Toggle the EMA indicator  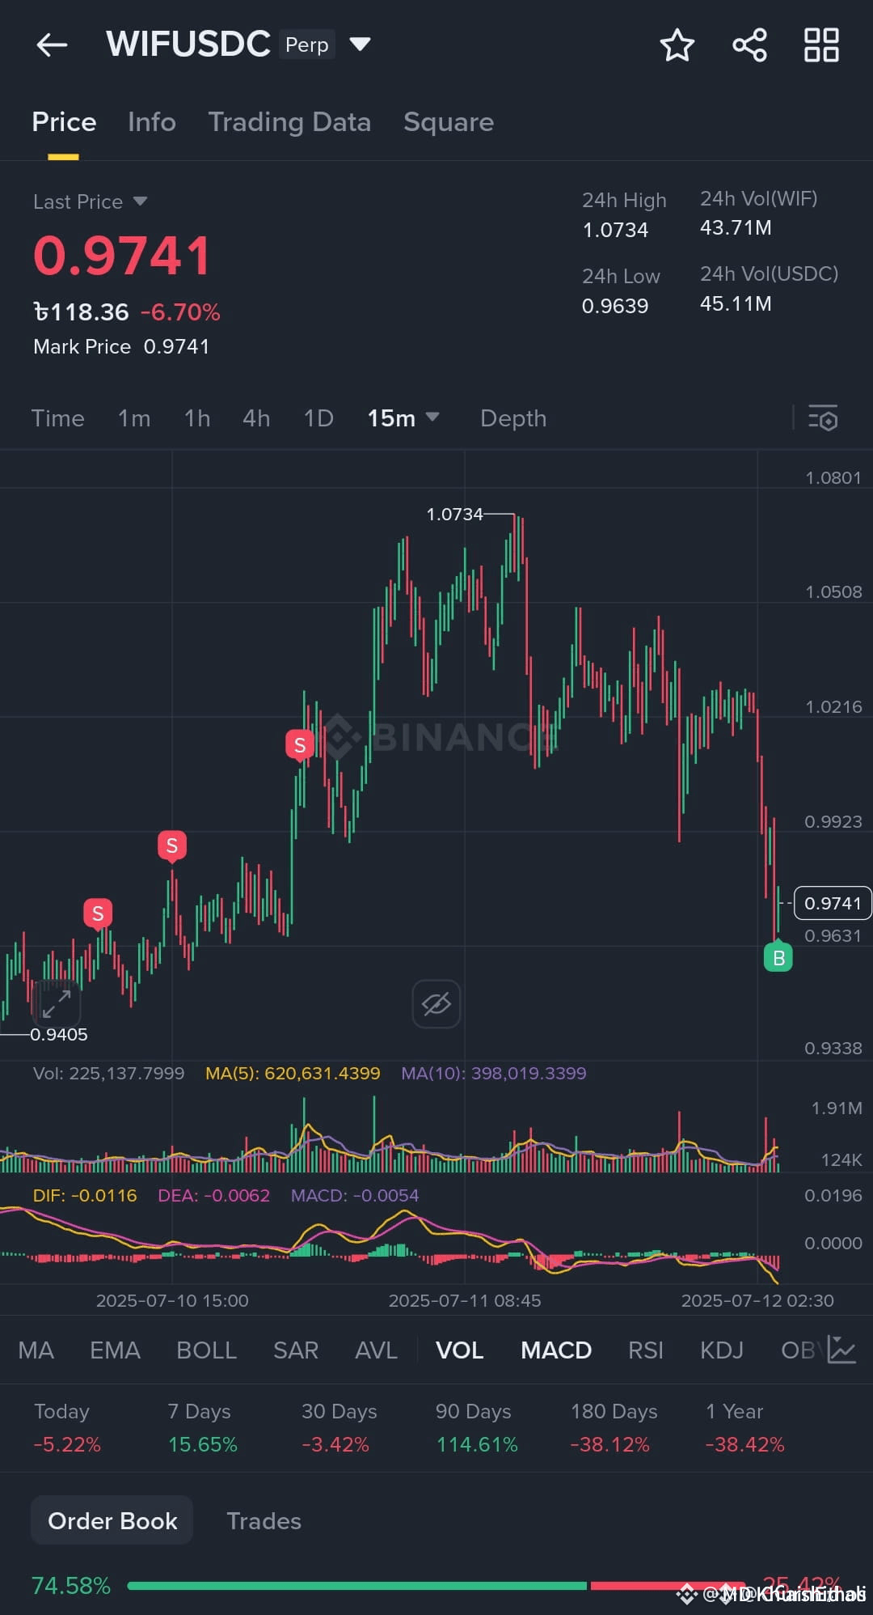coord(115,1350)
